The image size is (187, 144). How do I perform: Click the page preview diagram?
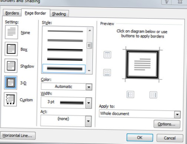pos(142,65)
